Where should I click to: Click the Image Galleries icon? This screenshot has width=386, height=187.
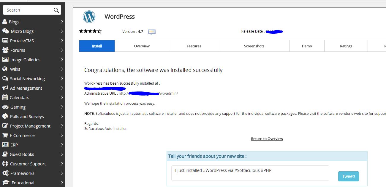[x=5, y=59]
